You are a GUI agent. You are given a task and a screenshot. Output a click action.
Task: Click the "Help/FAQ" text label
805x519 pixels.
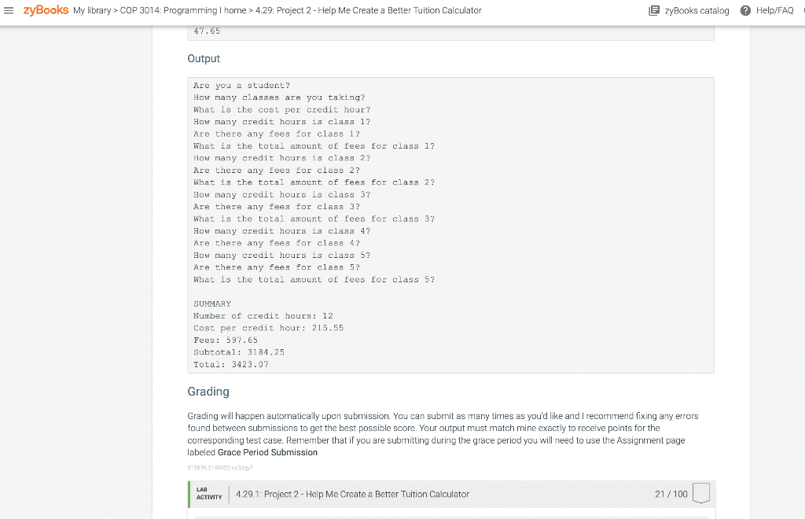click(x=774, y=10)
